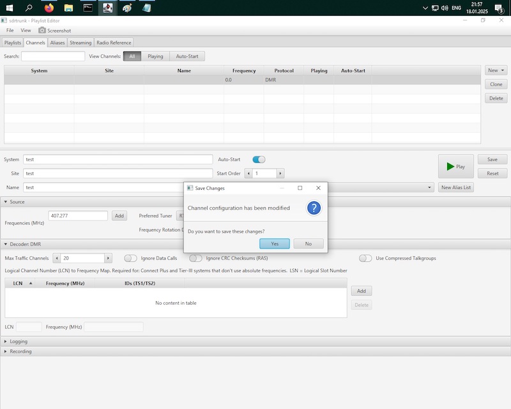Viewport: 511px width, 409px height.
Task: Show All channels in view filter
Action: tap(132, 56)
